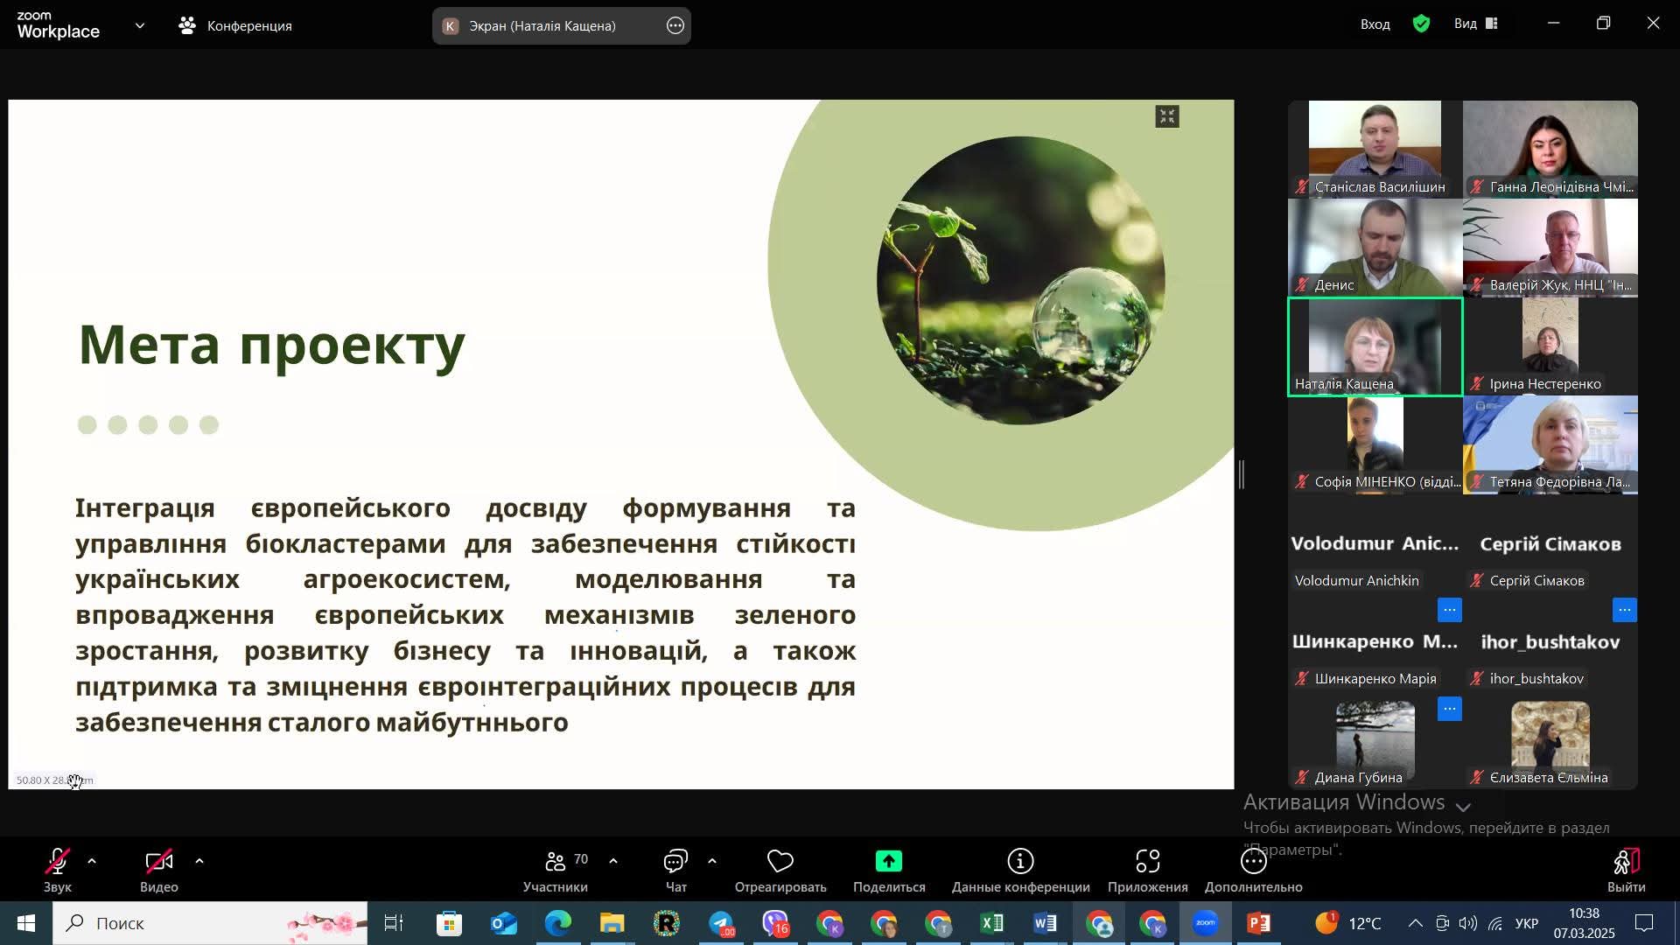This screenshot has height=945, width=1680.
Task: Open the Reactions heart icon
Action: (780, 862)
